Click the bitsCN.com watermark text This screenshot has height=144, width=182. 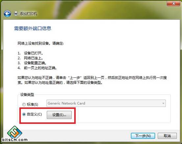coord(15,140)
